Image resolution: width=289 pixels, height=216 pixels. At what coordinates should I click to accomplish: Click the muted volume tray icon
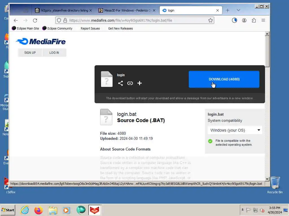[x=262, y=210]
